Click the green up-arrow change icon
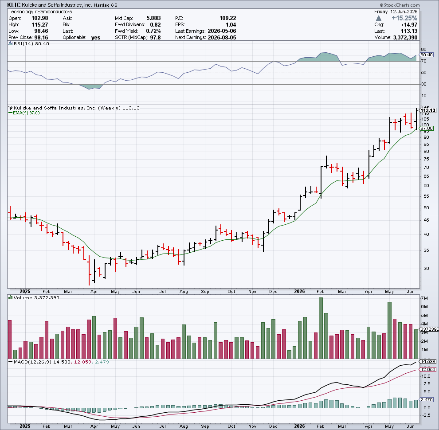Image resolution: width=439 pixels, height=430 pixels. tap(379, 18)
